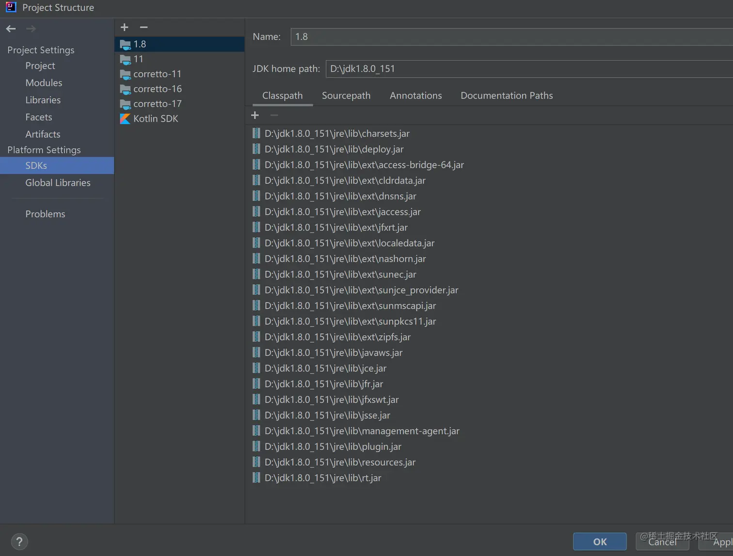Remove selected SDK with minus icon
The image size is (733, 556).
143,27
